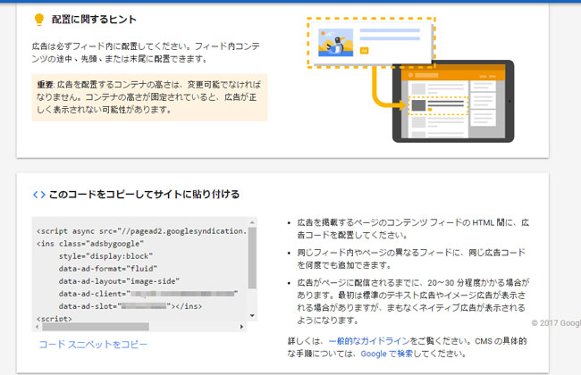Click the bullet about 同じフィード内
This screenshot has width=581, height=375.
[411, 259]
